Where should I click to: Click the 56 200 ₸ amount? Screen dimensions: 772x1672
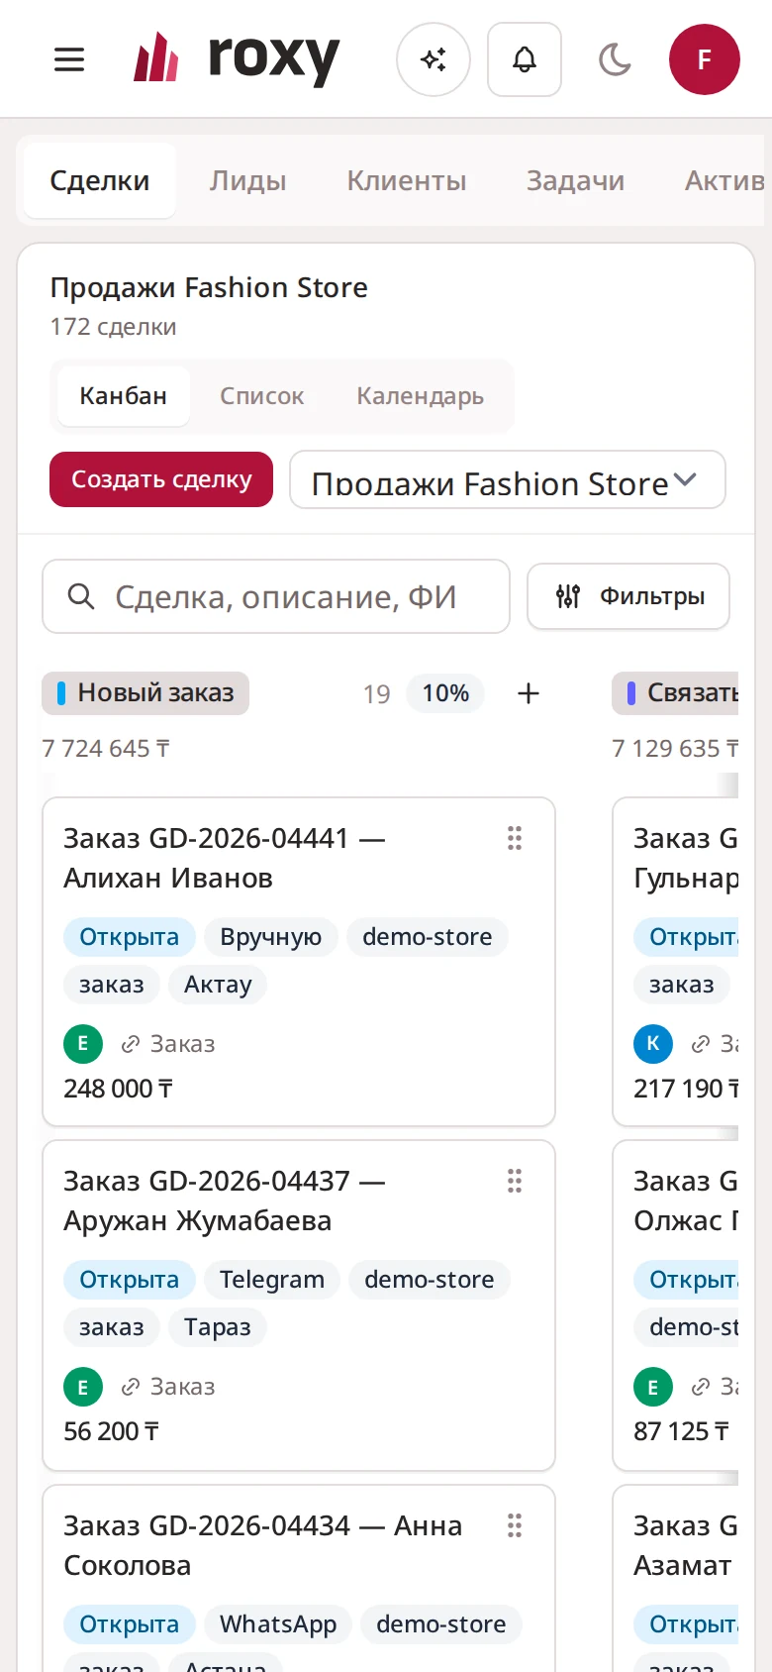111,1431
